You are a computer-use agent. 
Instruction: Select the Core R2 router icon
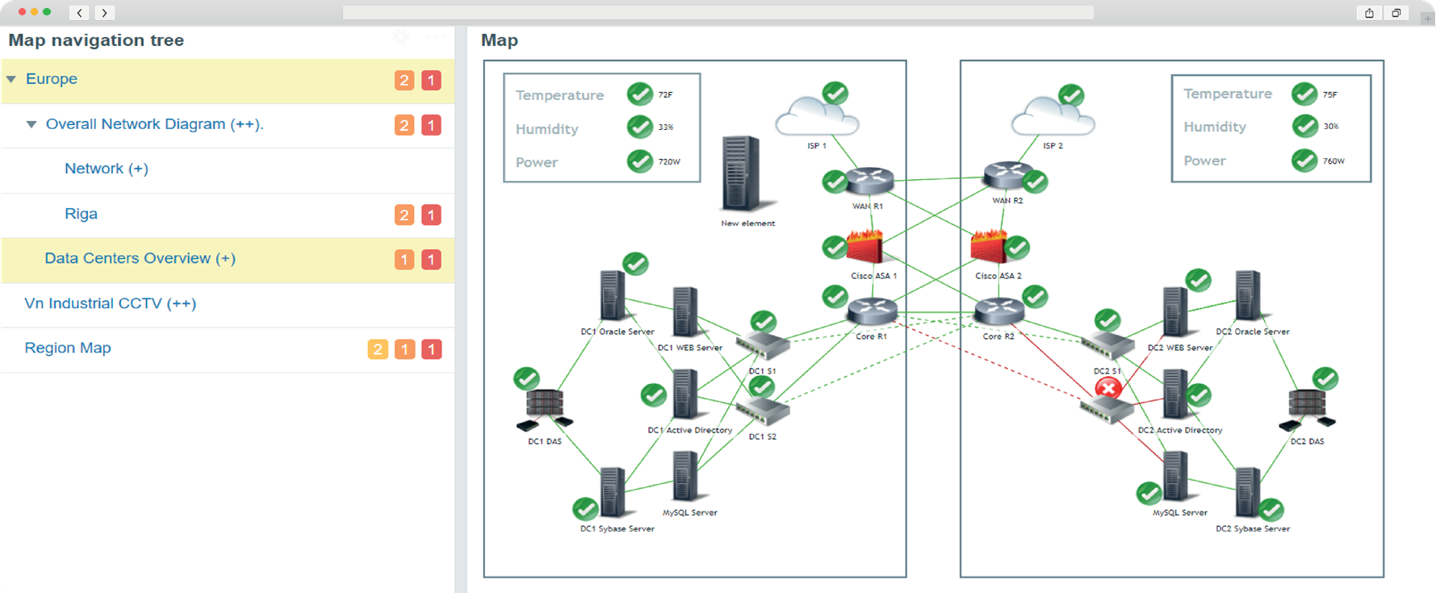coord(999,311)
